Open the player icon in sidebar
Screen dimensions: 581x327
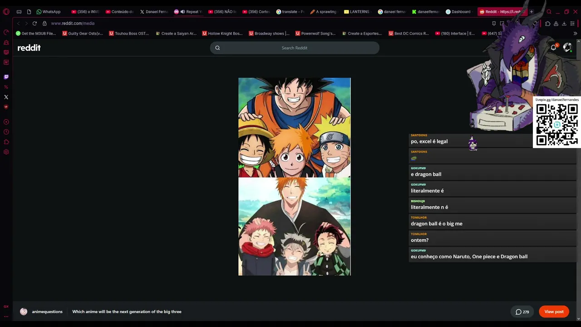(x=6, y=122)
